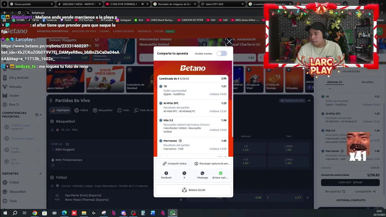Open Windows Start menu
Image resolution: width=386 pixels, height=217 pixels.
pos(5,213)
